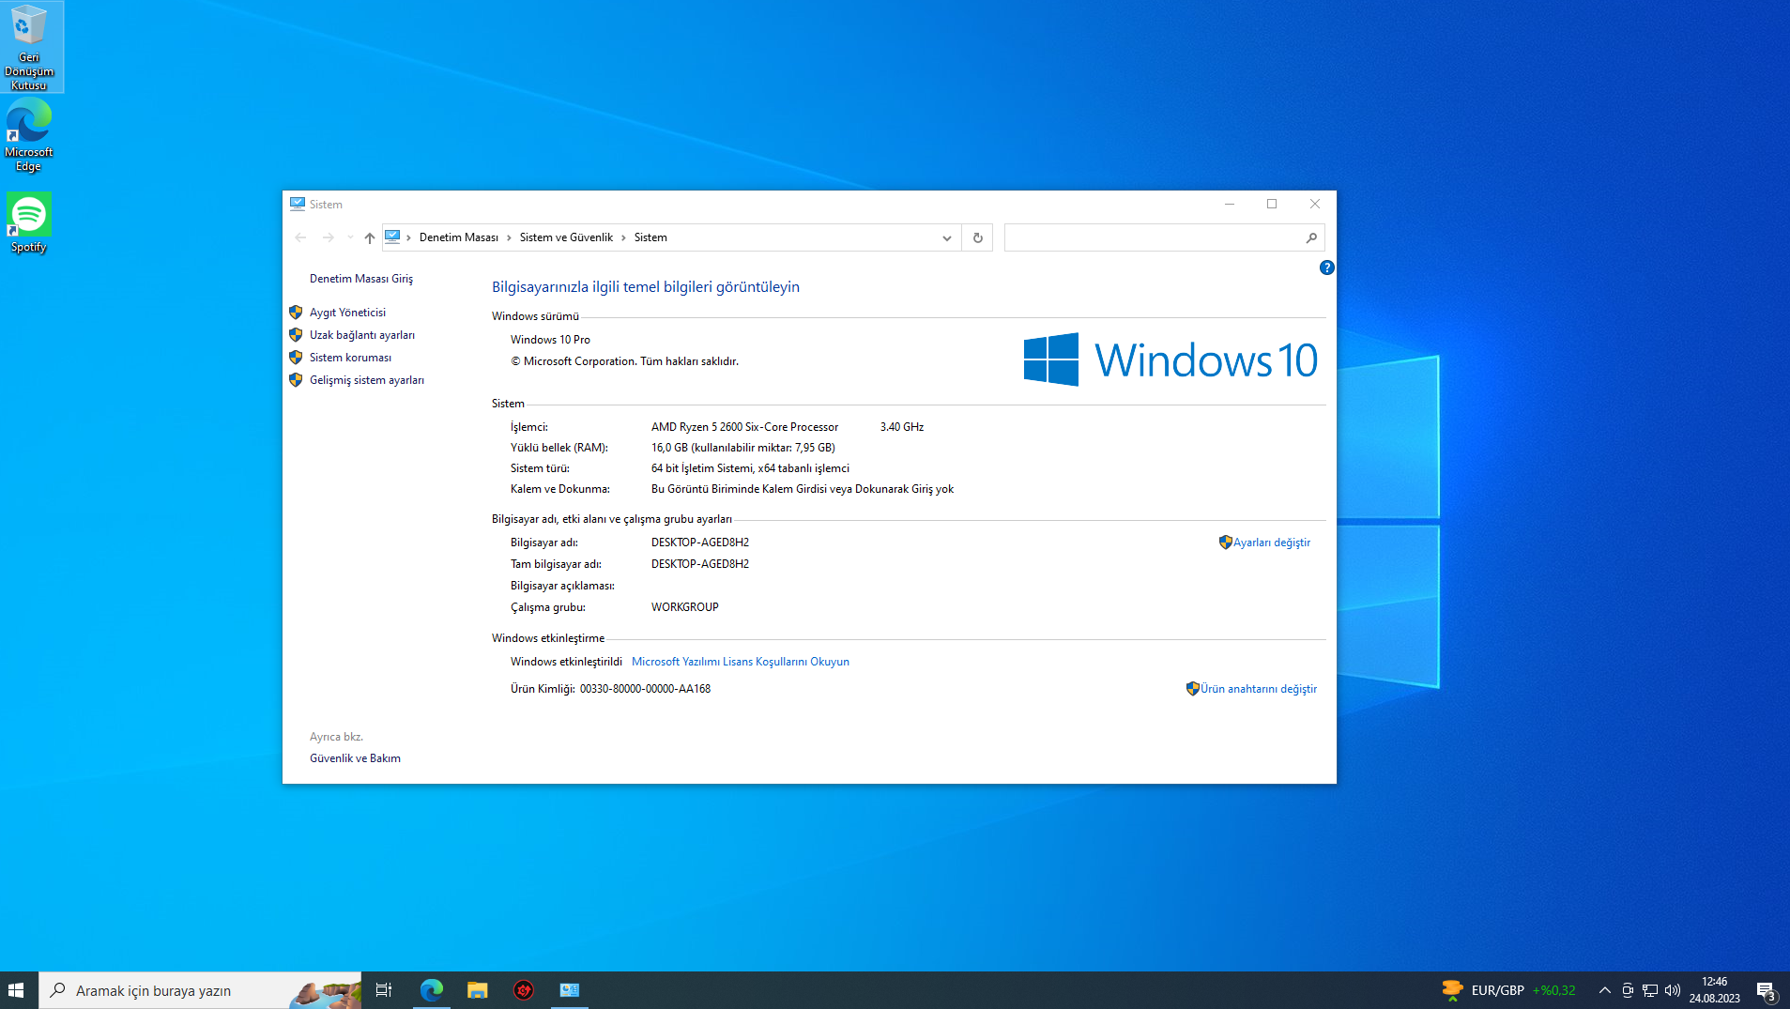Open the Windows Start menu
The height and width of the screenshot is (1009, 1790).
16,990
